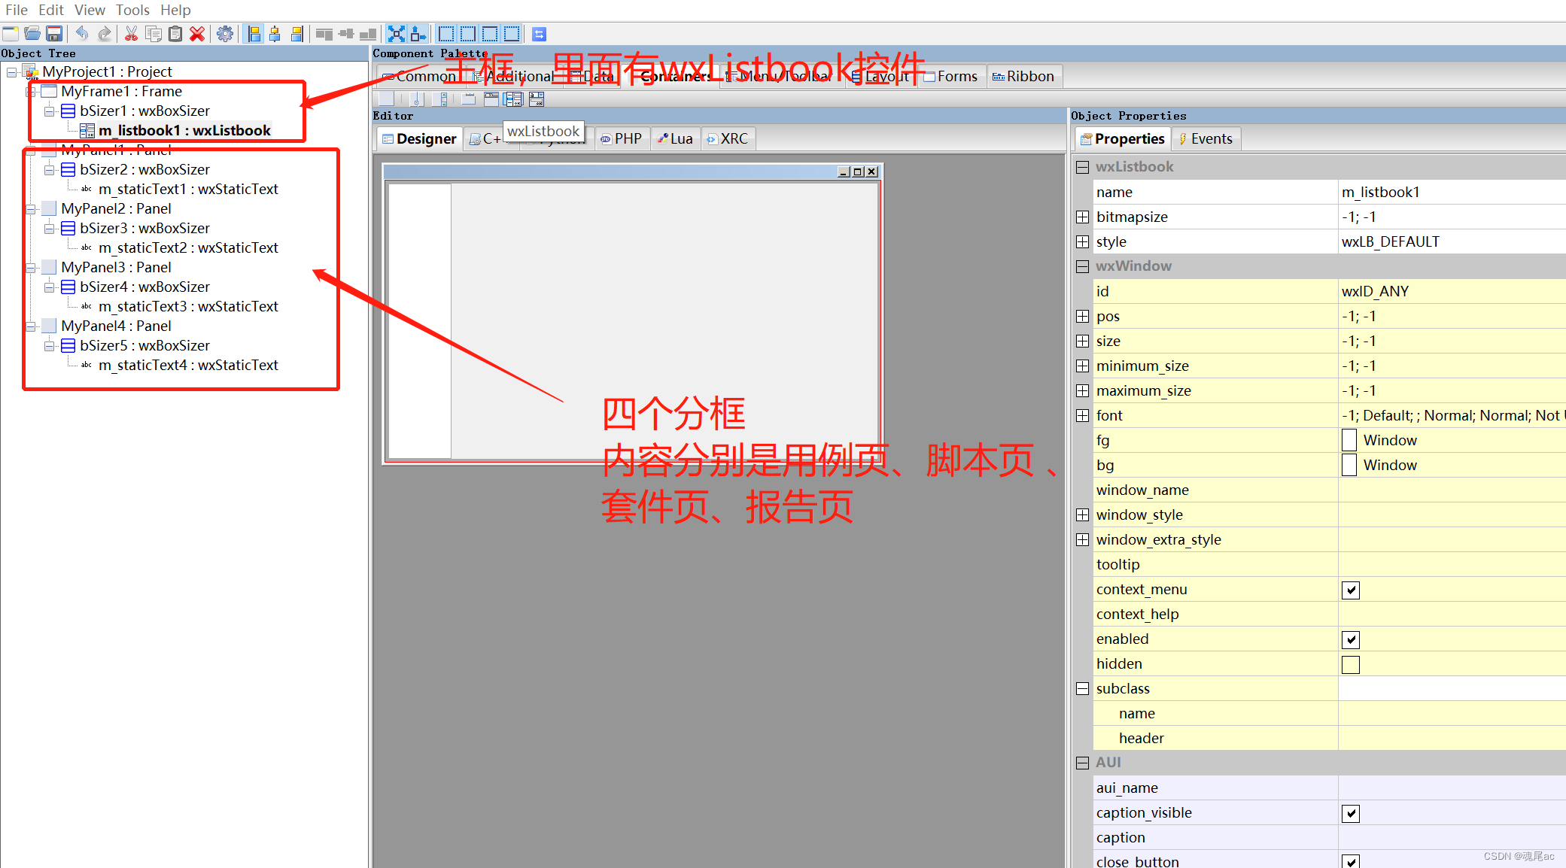Viewport: 1566px width, 868px height.
Task: Redo the last undone action
Action: (x=104, y=34)
